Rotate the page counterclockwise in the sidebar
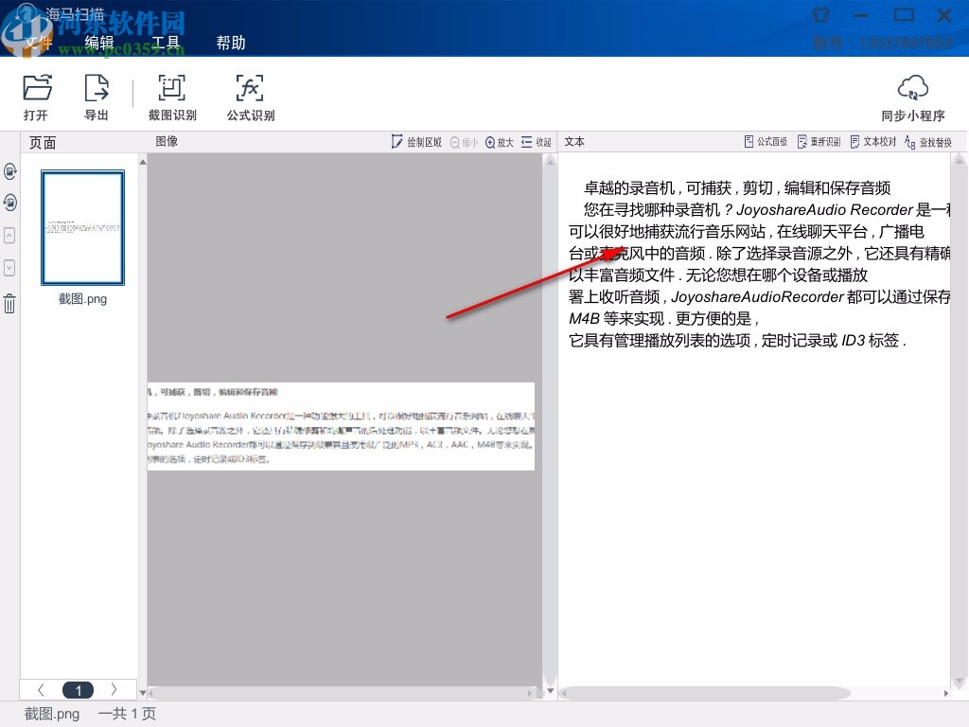The height and width of the screenshot is (727, 969). point(10,203)
